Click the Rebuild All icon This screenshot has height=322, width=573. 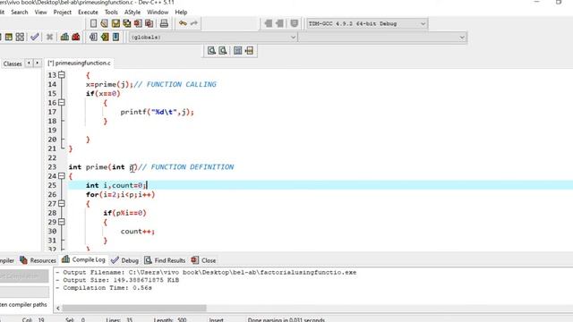pos(20,37)
